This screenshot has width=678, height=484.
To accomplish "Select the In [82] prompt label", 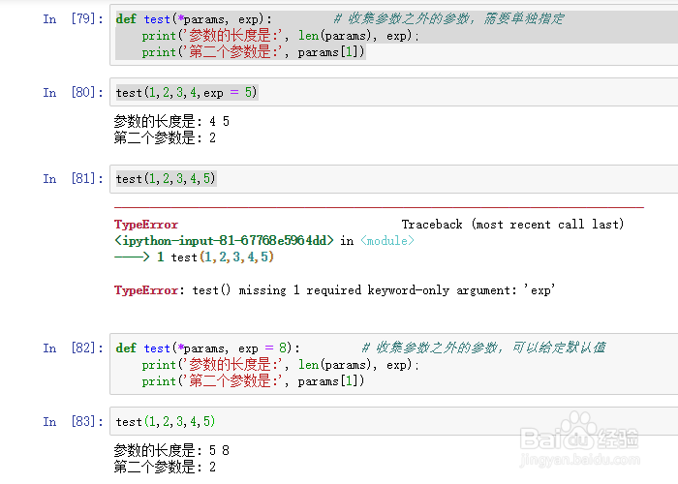I will tap(73, 348).
